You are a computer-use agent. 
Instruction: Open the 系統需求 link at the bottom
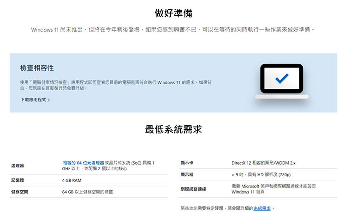tap(262, 208)
